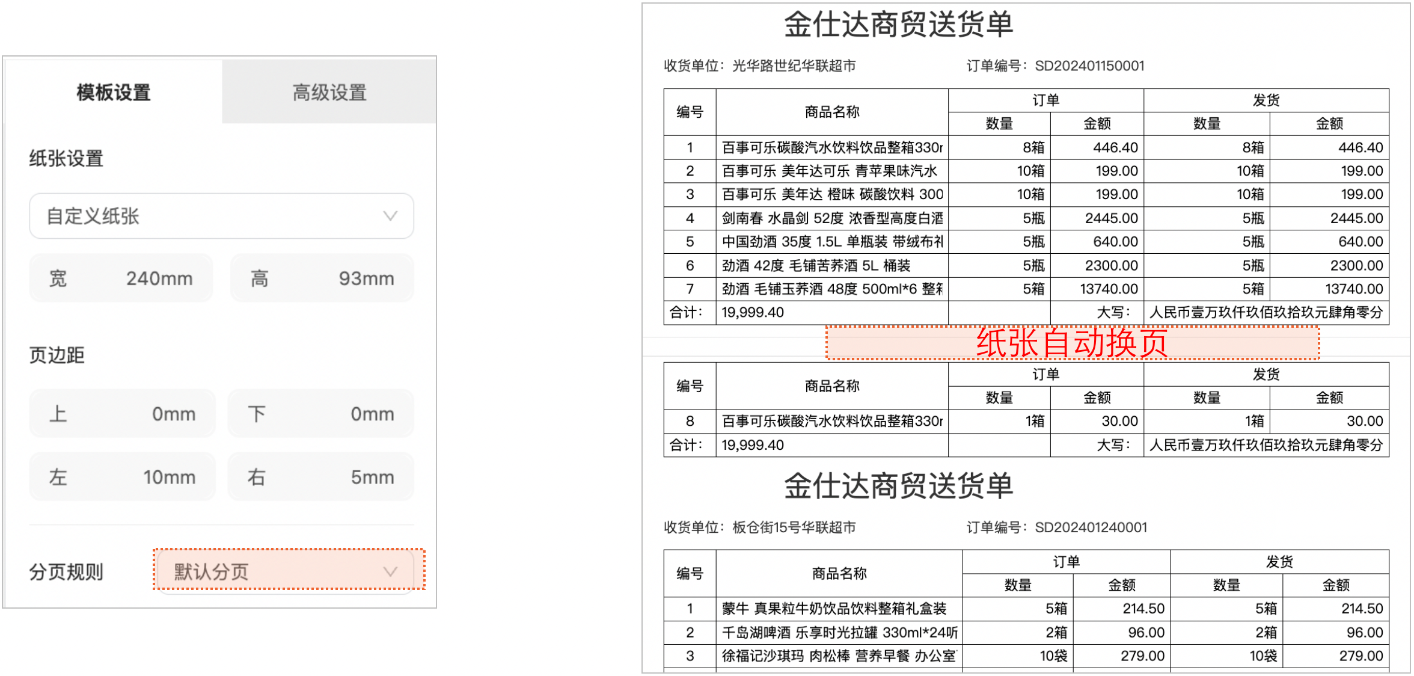Click 收货单位 光华路世纪华联超市 text

click(760, 66)
